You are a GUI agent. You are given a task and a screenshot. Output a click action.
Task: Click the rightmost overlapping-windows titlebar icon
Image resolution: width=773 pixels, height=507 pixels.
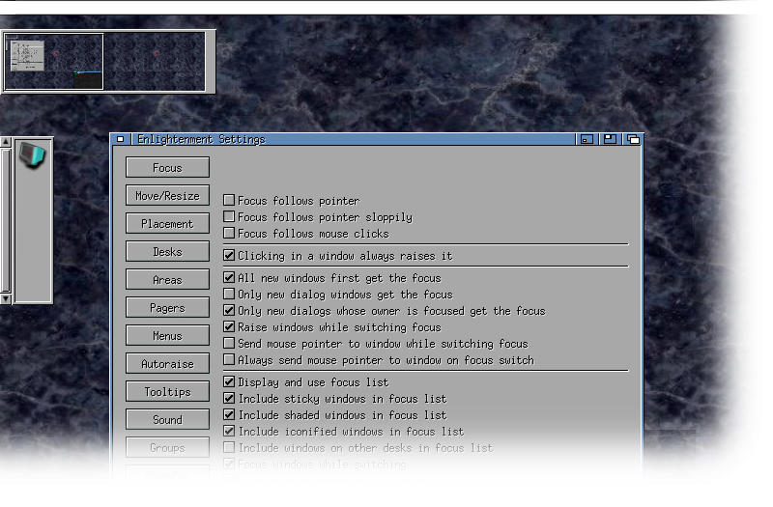(633, 139)
